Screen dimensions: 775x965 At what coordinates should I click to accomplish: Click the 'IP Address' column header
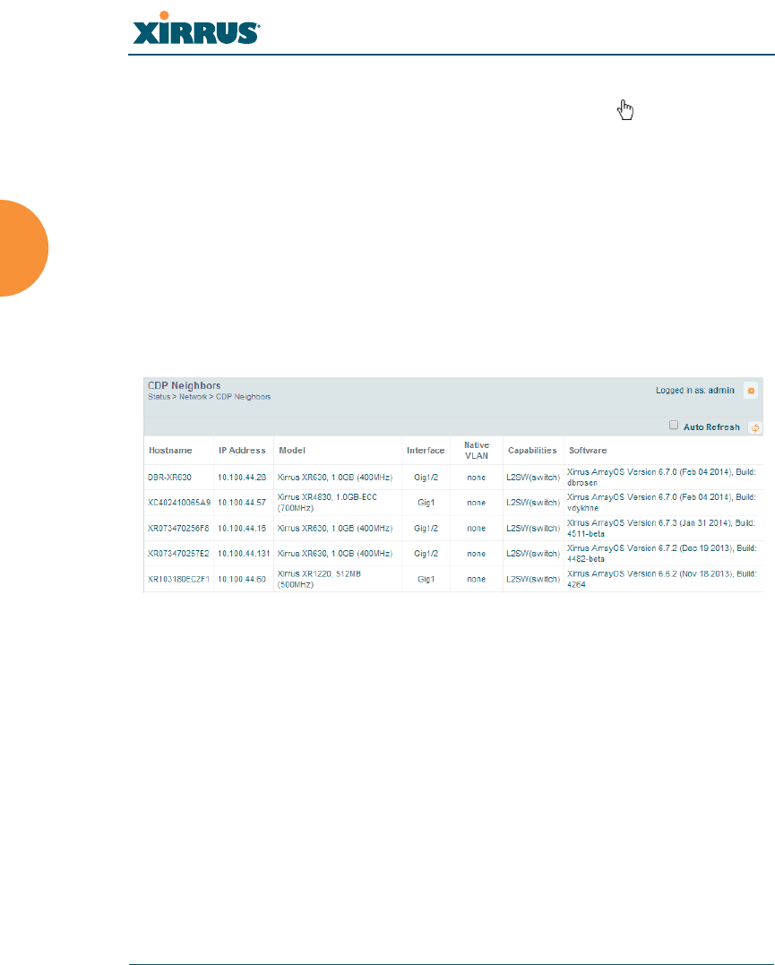click(242, 451)
